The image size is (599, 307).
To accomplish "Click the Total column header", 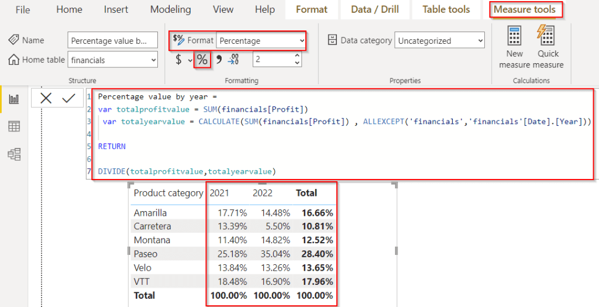I will (x=307, y=193).
